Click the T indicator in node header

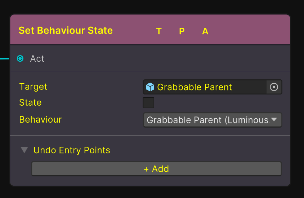pyautogui.click(x=159, y=31)
